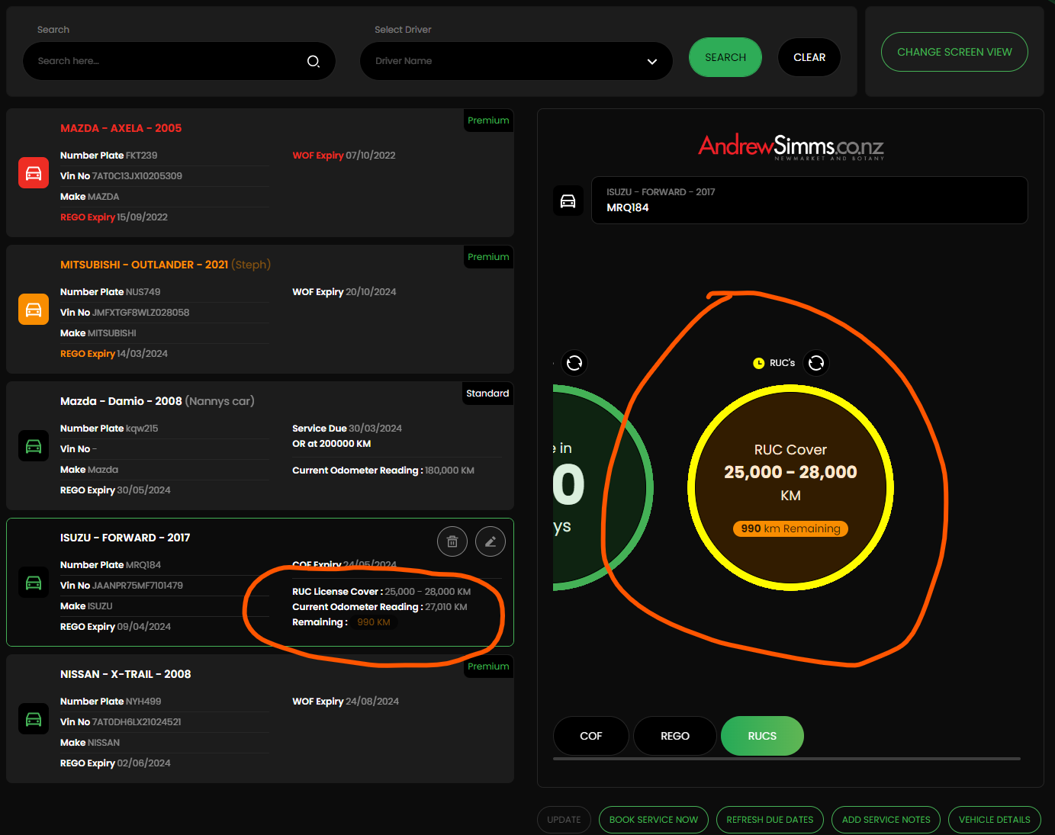Click the green car icon for Mazda Damio
Viewport: 1055px width, 835px height.
(34, 446)
